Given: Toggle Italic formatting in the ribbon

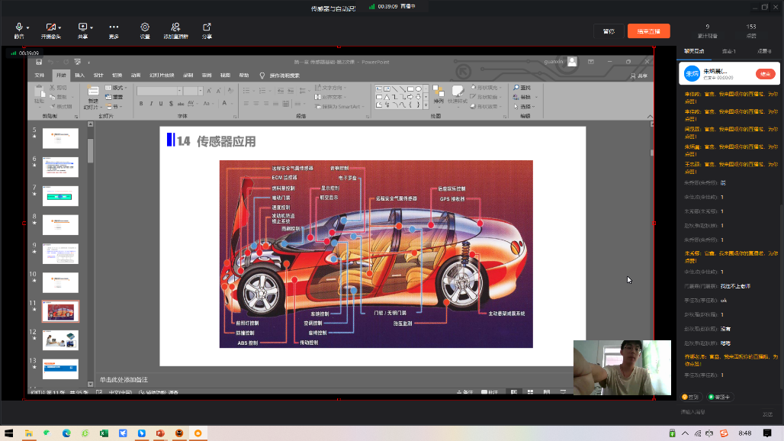Looking at the screenshot, I should (151, 104).
